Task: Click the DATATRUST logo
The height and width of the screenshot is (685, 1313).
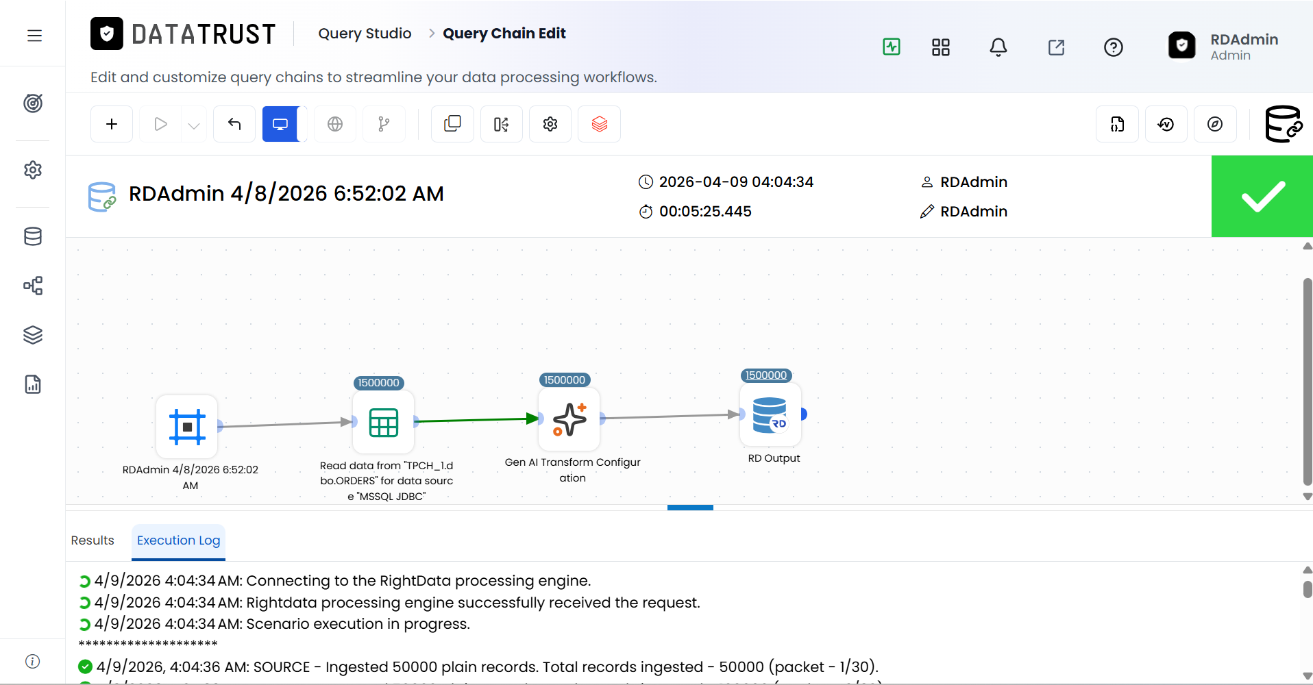Action: click(x=183, y=34)
